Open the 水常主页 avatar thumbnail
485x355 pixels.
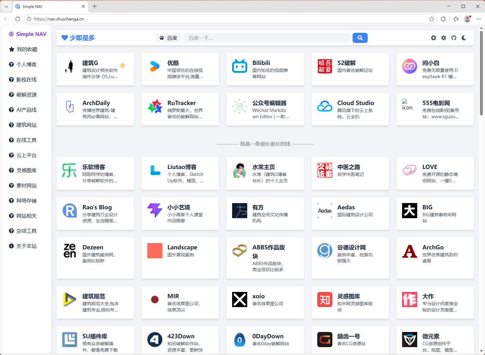point(240,170)
